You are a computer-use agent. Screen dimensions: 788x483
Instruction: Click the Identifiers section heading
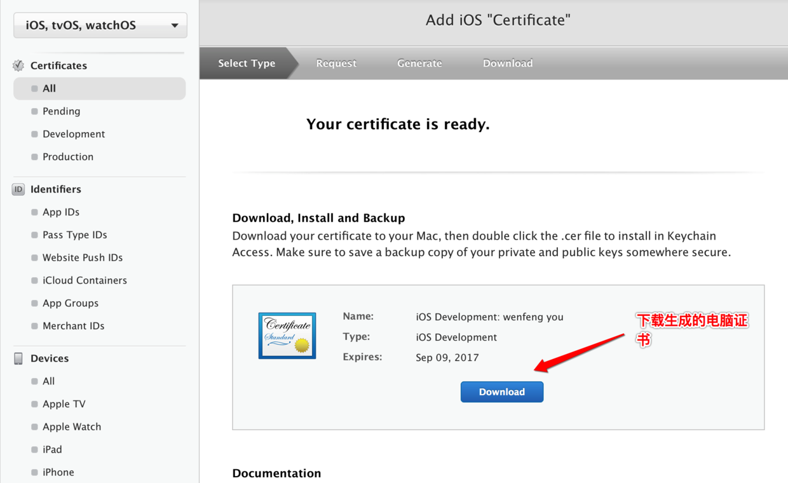[x=56, y=189]
